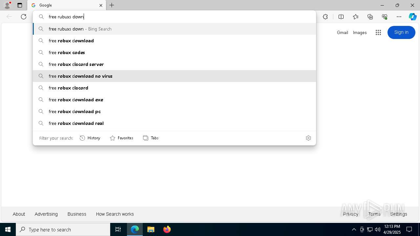Open Google apps grid
Viewport: 420px width, 236px height.
click(378, 32)
